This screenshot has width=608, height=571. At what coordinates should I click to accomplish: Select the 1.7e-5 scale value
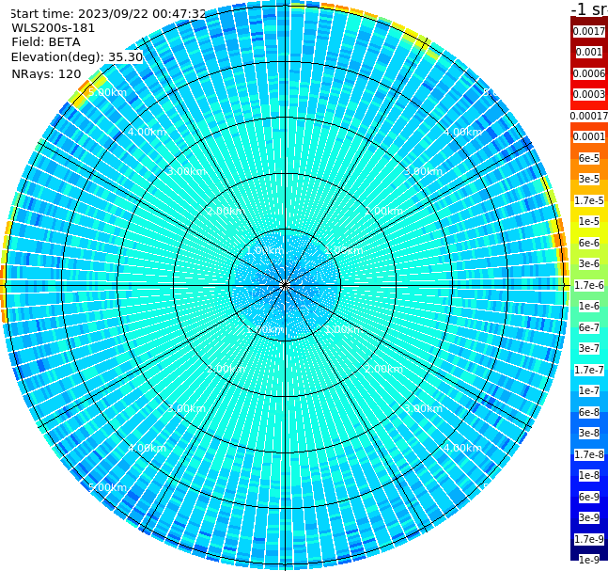589,200
